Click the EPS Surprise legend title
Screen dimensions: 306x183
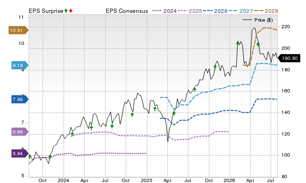coord(46,11)
